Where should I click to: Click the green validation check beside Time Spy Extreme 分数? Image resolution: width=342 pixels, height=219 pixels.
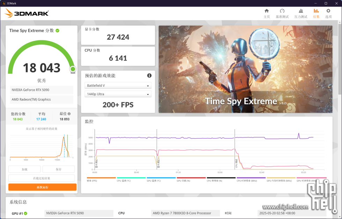57,30
